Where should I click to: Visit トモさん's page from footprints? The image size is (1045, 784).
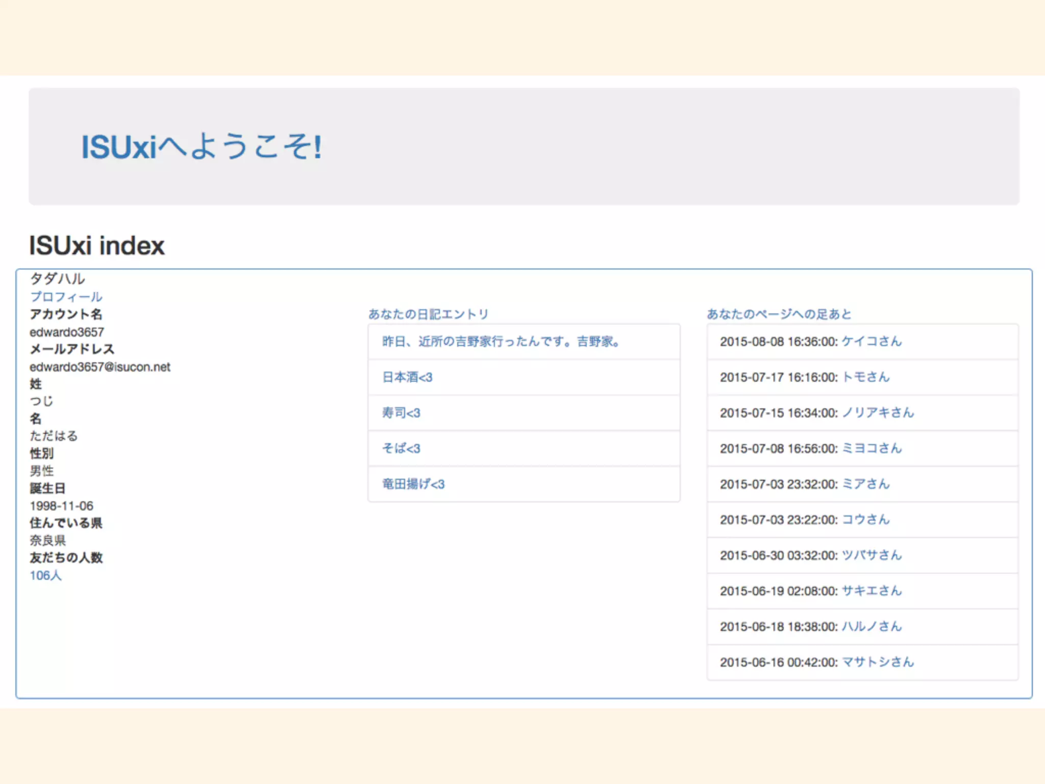pyautogui.click(x=865, y=377)
